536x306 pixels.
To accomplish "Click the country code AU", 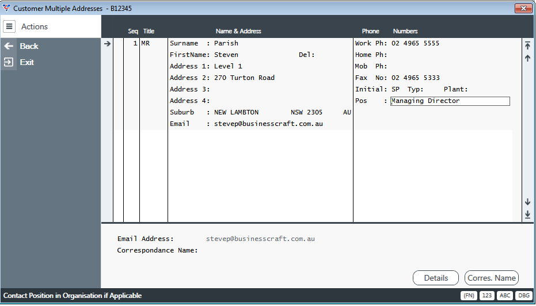I will pos(347,112).
